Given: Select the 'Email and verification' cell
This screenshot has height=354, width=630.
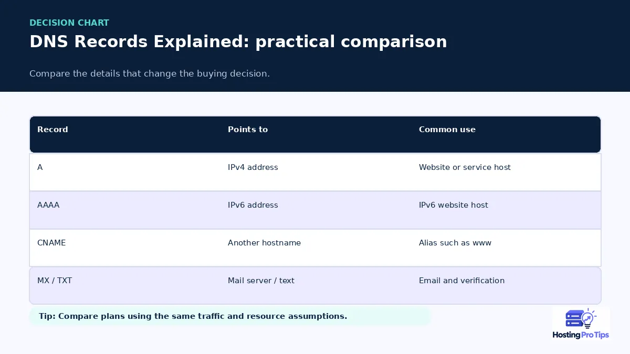Looking at the screenshot, I should tap(462, 281).
